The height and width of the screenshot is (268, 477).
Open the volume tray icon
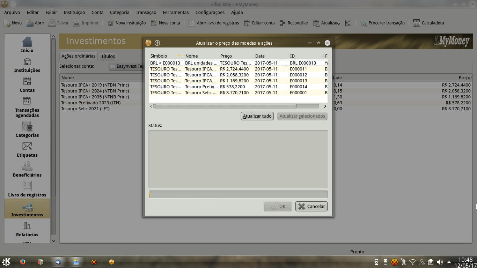(x=440, y=262)
